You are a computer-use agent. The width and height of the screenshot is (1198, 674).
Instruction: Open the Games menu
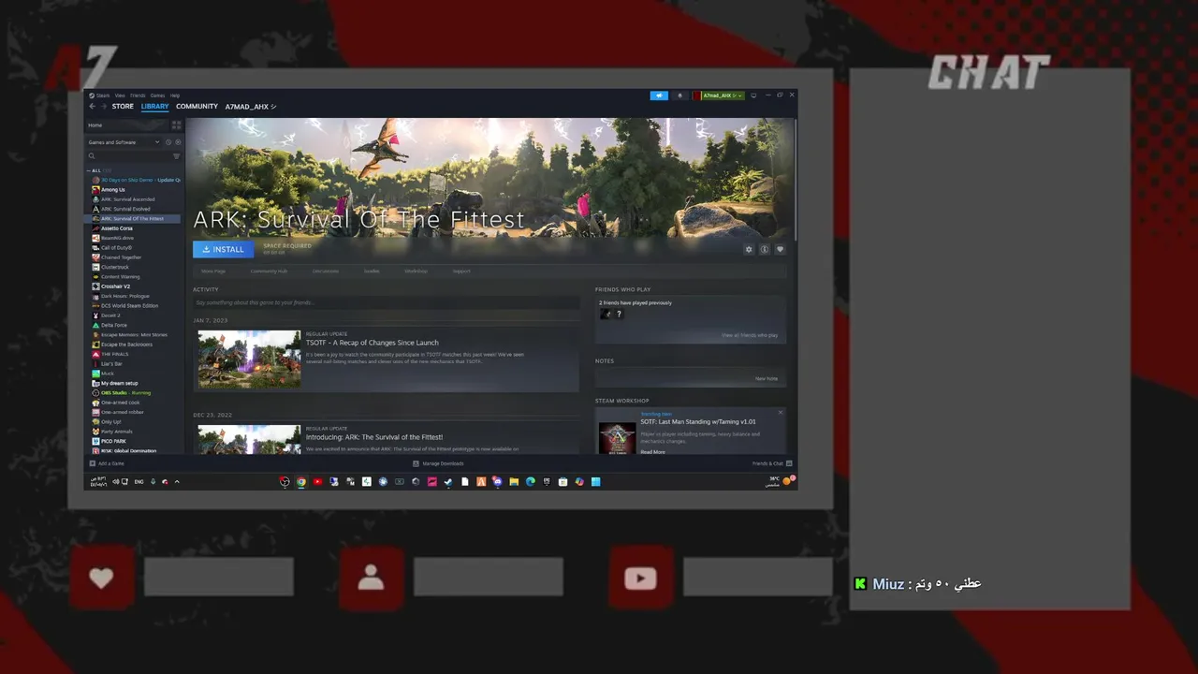click(157, 95)
